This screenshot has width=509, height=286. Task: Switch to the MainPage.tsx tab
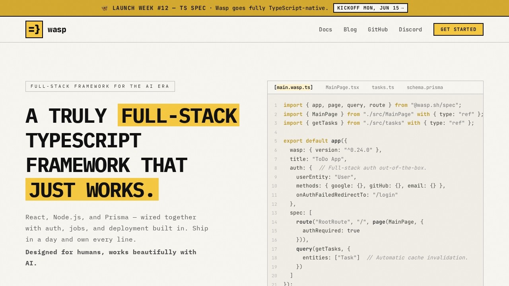[x=342, y=87]
